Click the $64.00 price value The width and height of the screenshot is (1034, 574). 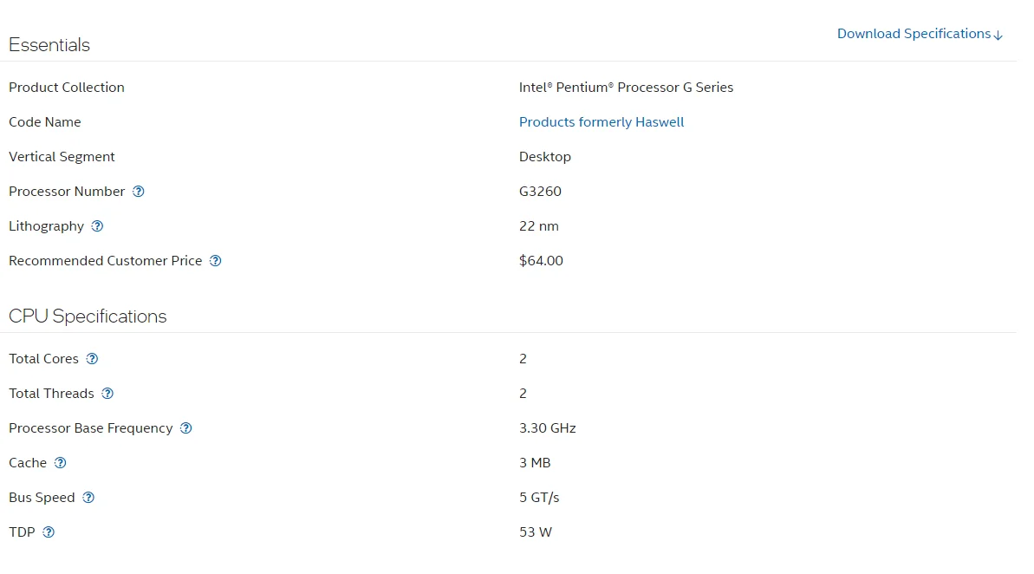(x=541, y=261)
